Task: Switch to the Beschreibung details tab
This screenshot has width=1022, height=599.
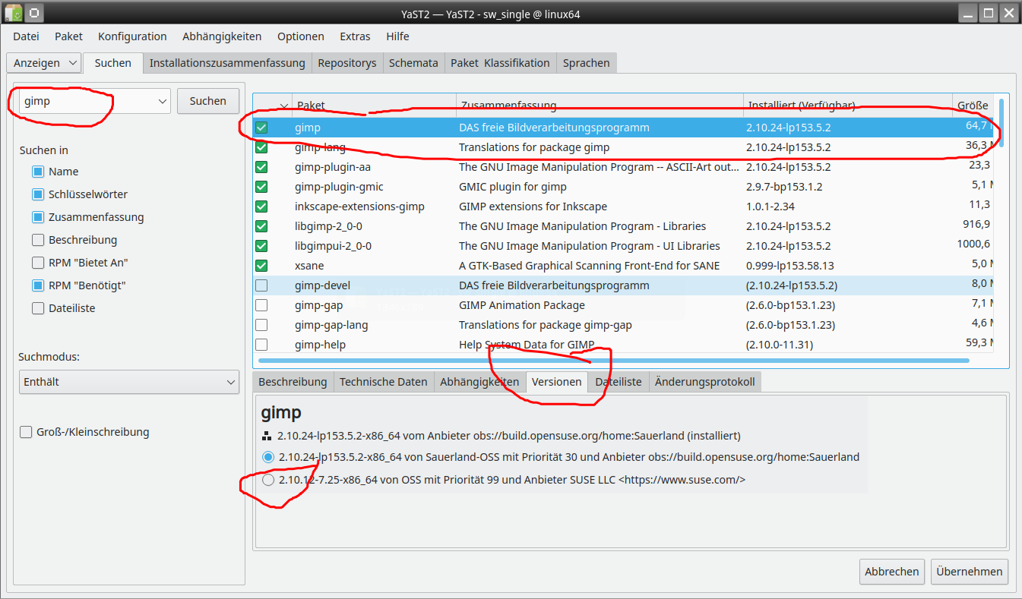Action: [293, 382]
